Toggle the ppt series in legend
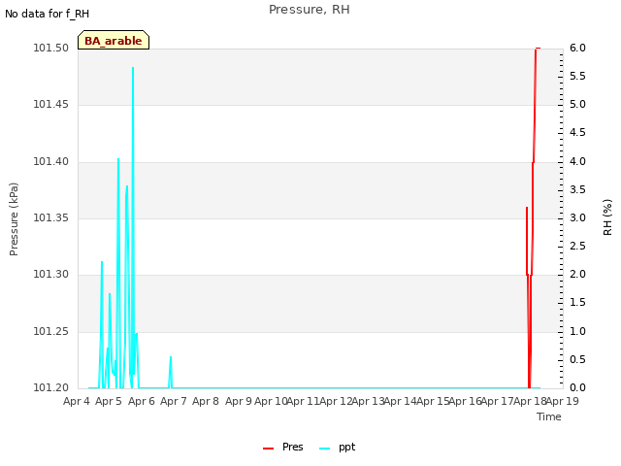The width and height of the screenshot is (621, 466). (x=337, y=448)
